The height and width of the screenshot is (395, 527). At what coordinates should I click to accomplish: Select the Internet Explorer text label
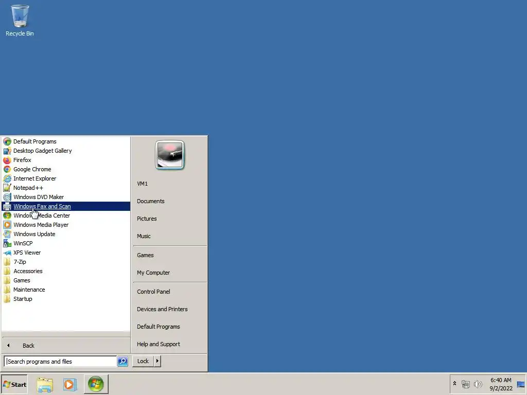coord(34,178)
